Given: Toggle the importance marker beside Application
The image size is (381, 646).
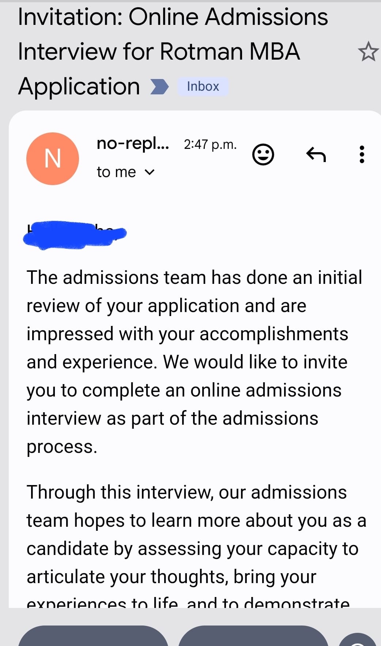Looking at the screenshot, I should (x=159, y=87).
